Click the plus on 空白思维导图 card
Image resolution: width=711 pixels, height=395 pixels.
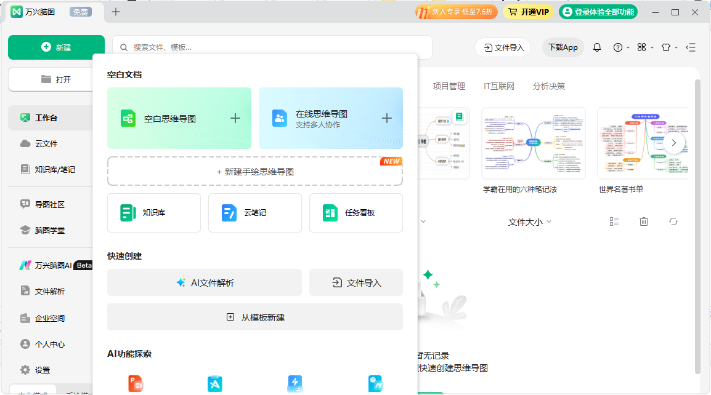[x=235, y=118]
